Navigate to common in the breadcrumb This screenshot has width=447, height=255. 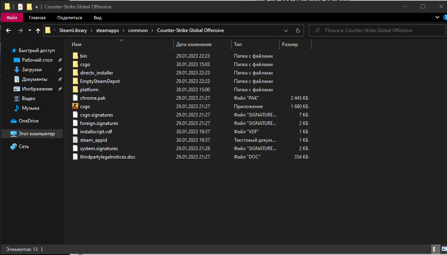[x=138, y=30]
